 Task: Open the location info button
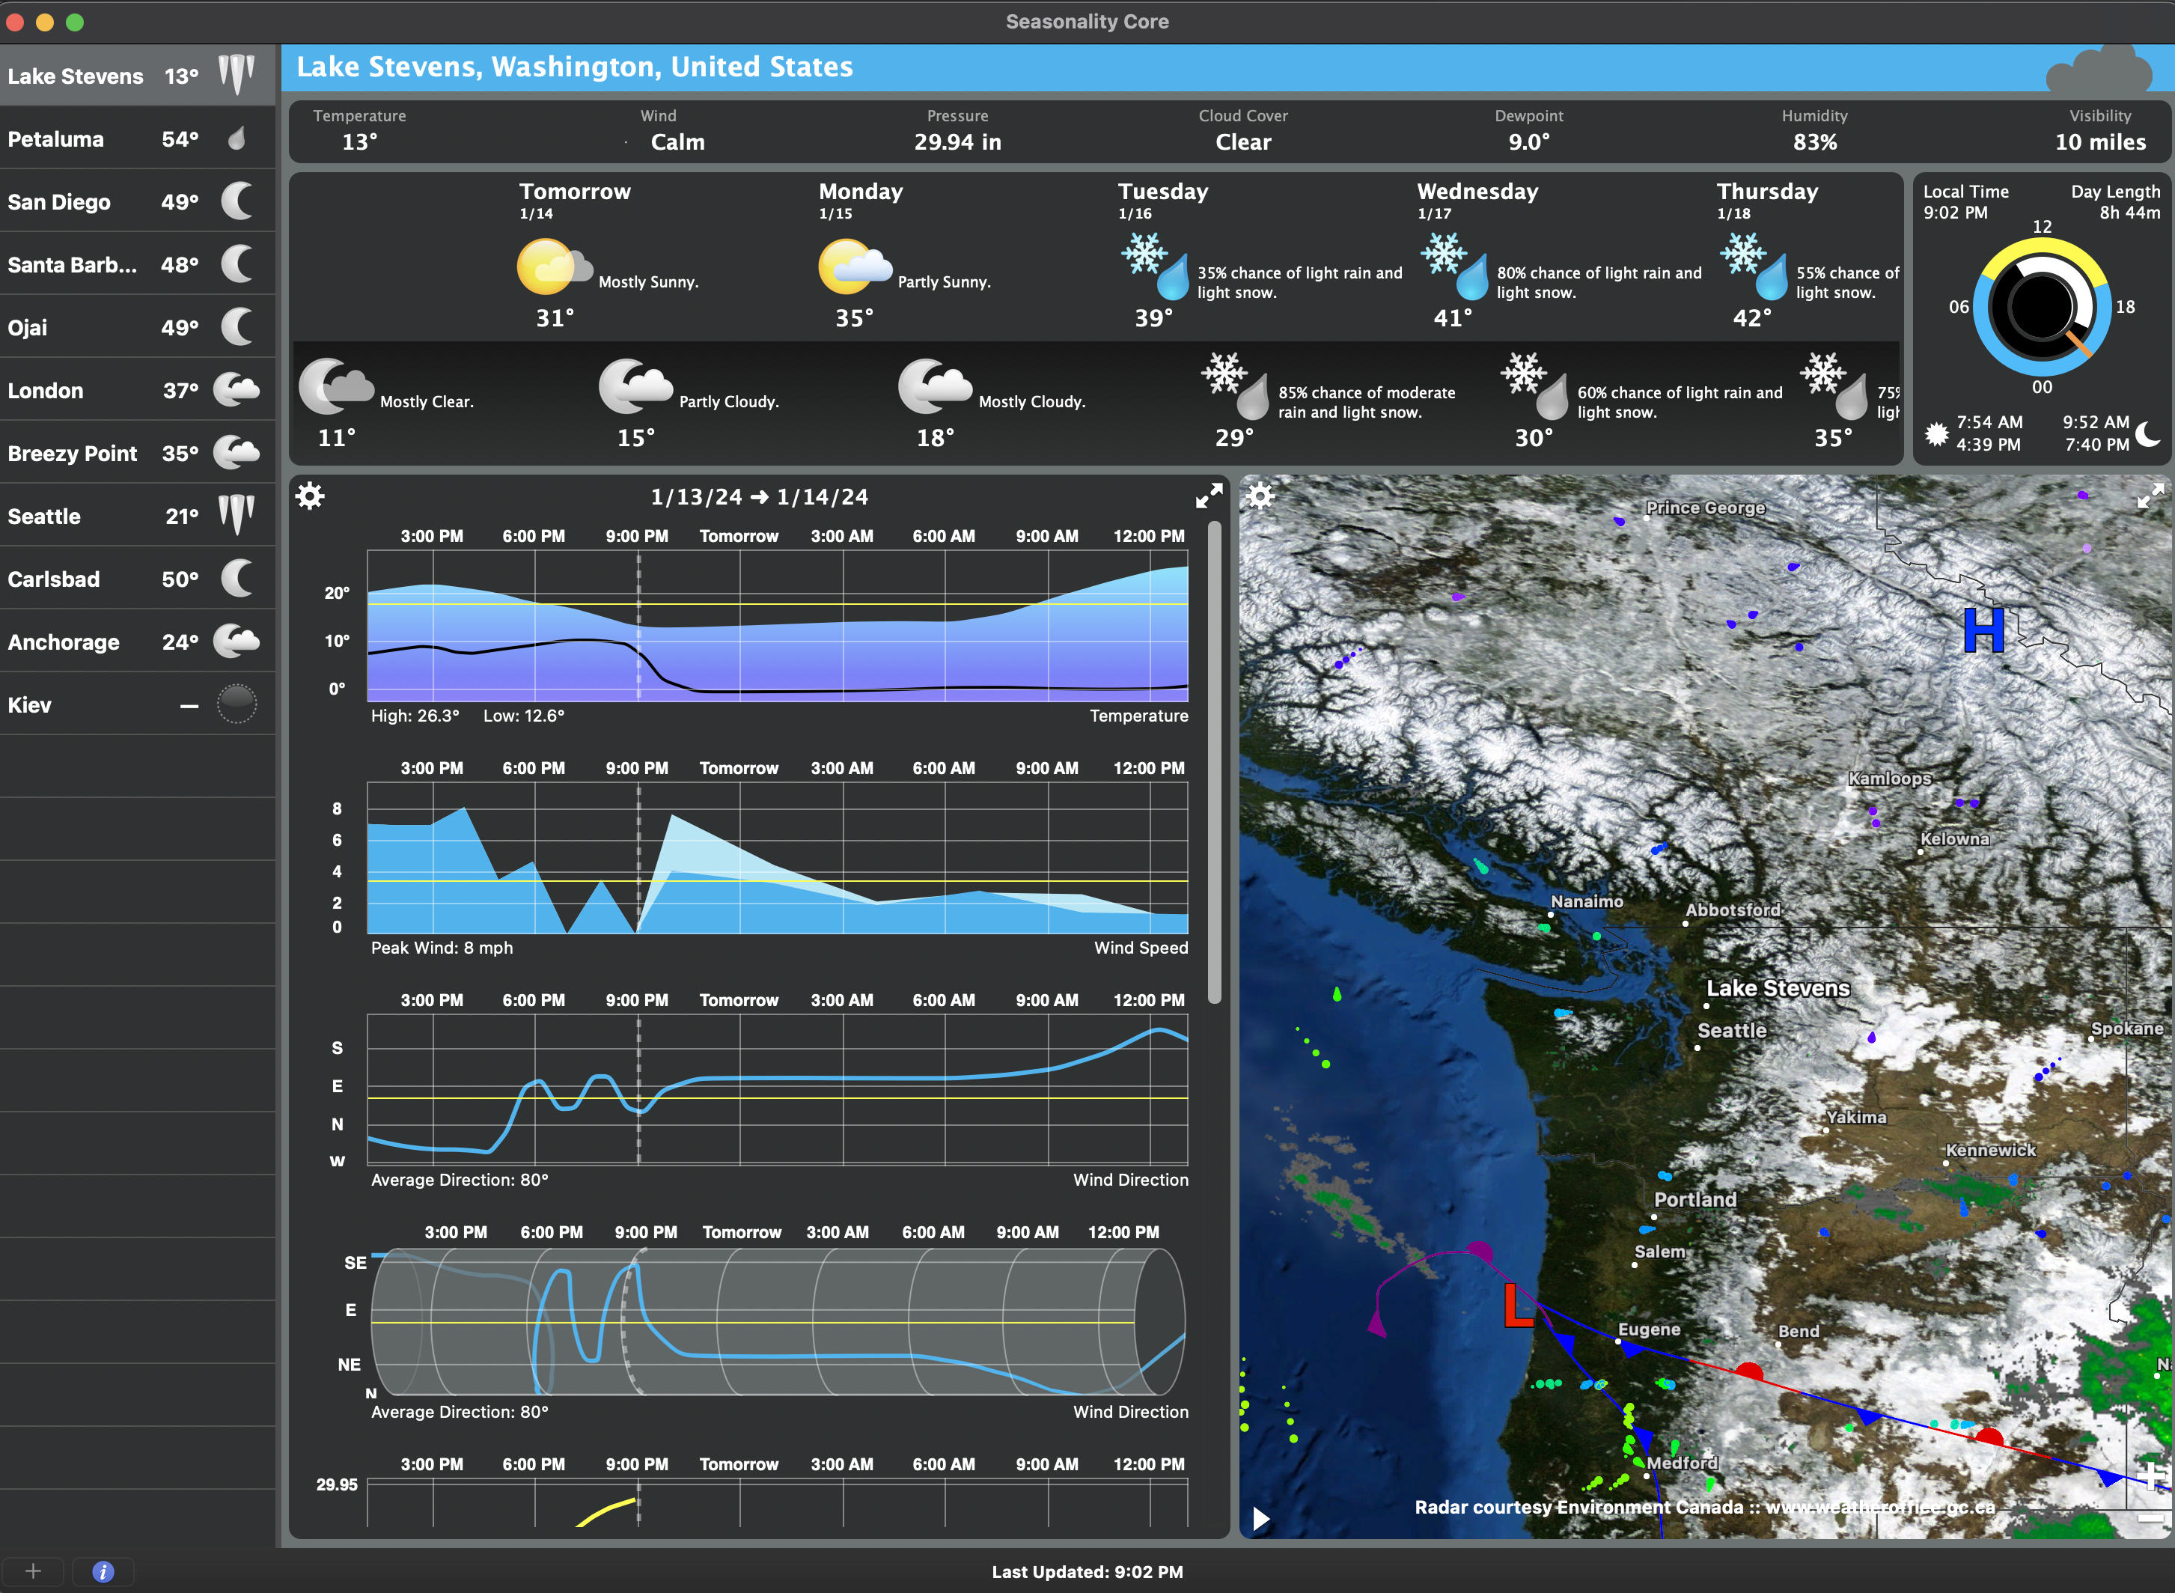103,1571
